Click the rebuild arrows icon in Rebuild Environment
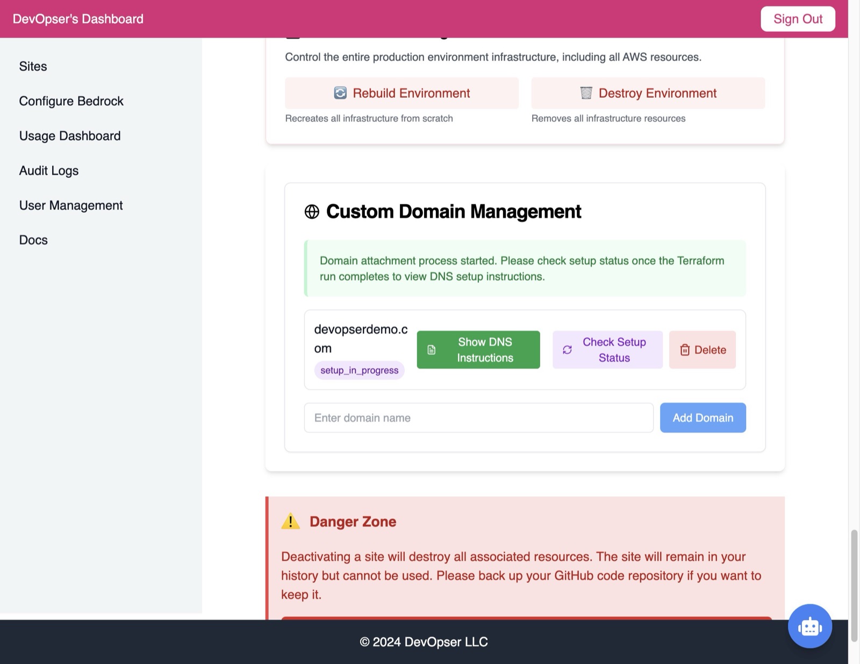 click(340, 93)
